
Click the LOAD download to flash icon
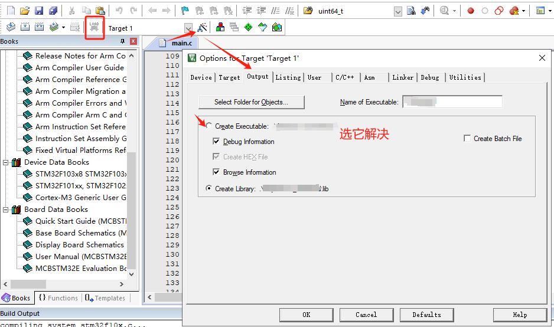pos(94,27)
